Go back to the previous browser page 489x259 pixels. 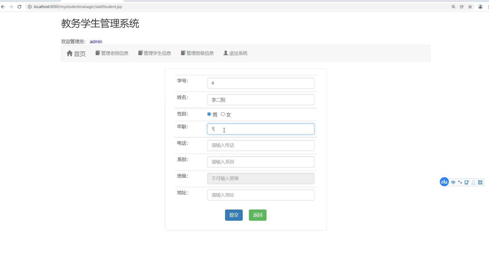3,7
